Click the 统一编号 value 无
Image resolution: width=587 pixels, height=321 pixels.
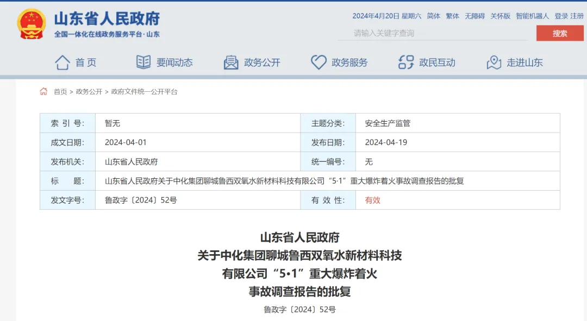pyautogui.click(x=369, y=162)
